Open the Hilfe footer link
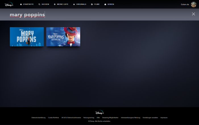Screen dimensions: 199x125 [98, 118]
